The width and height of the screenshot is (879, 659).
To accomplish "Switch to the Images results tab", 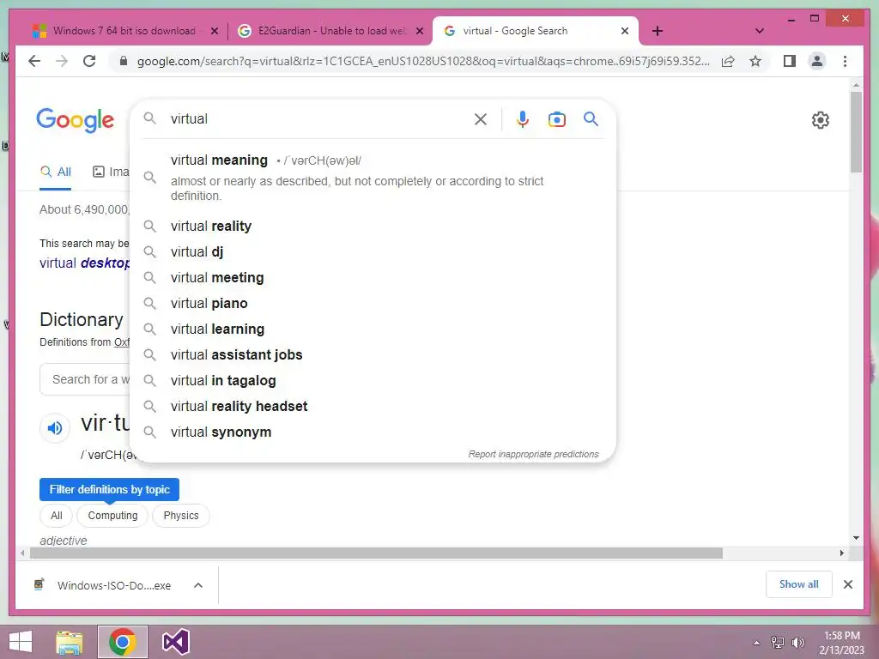I will (111, 172).
